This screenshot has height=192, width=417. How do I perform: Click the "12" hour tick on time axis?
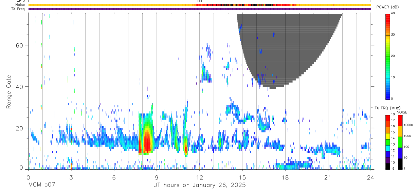200,177
